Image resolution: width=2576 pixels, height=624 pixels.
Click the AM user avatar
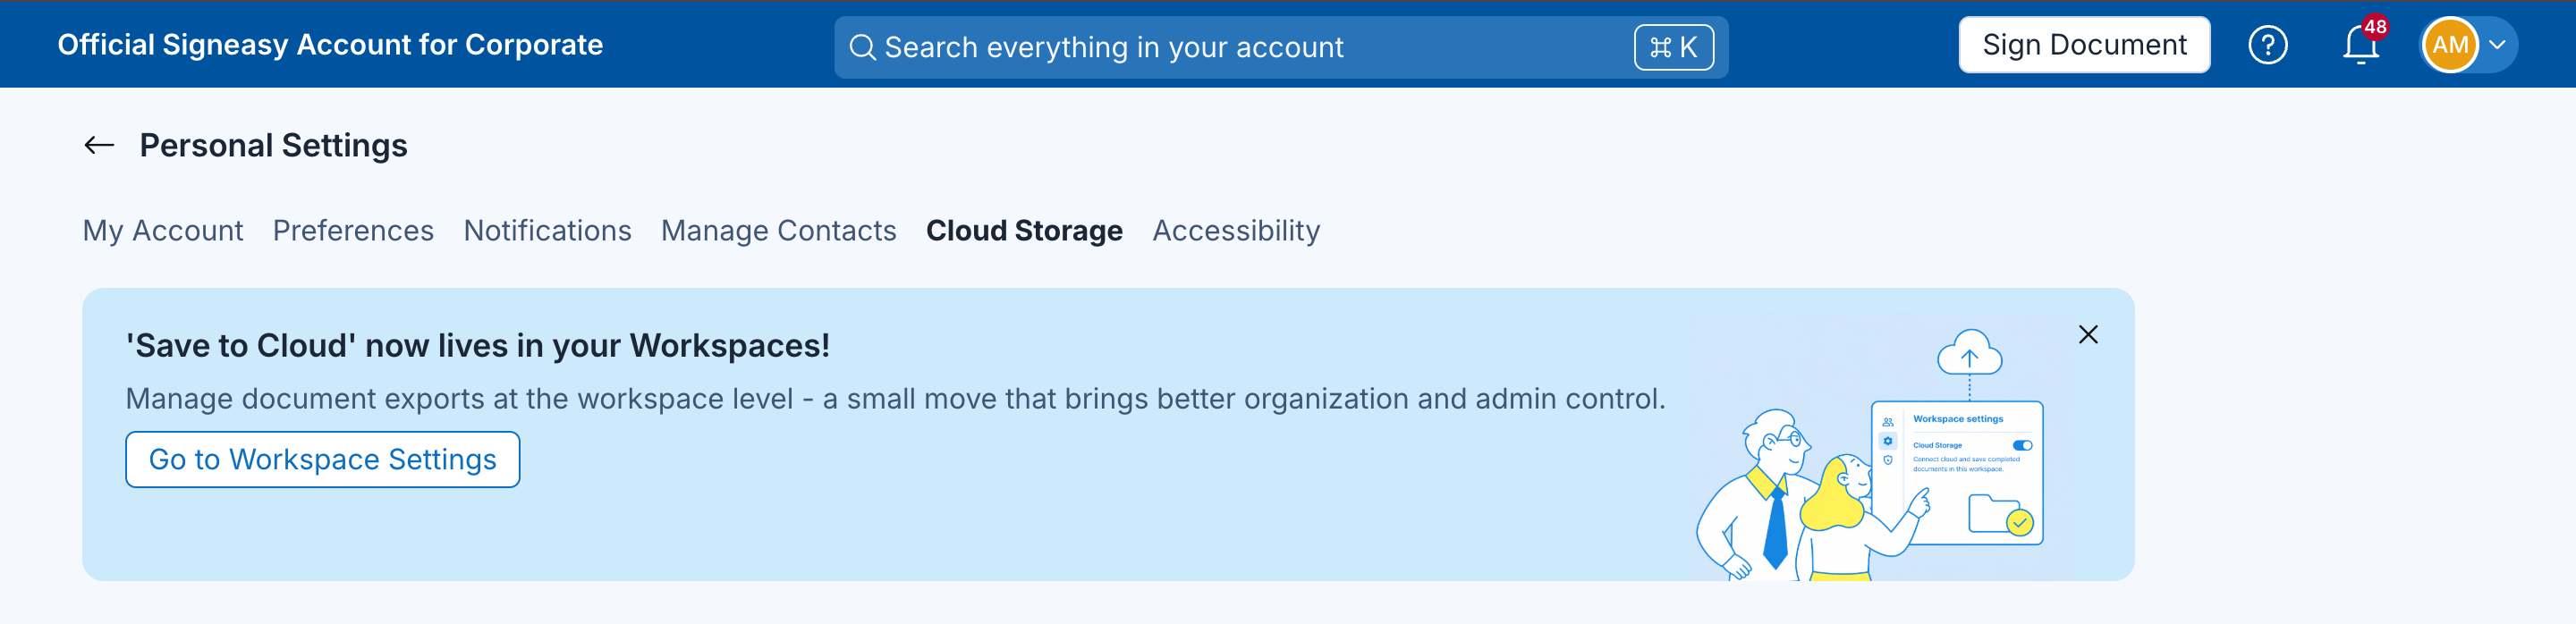2450,45
